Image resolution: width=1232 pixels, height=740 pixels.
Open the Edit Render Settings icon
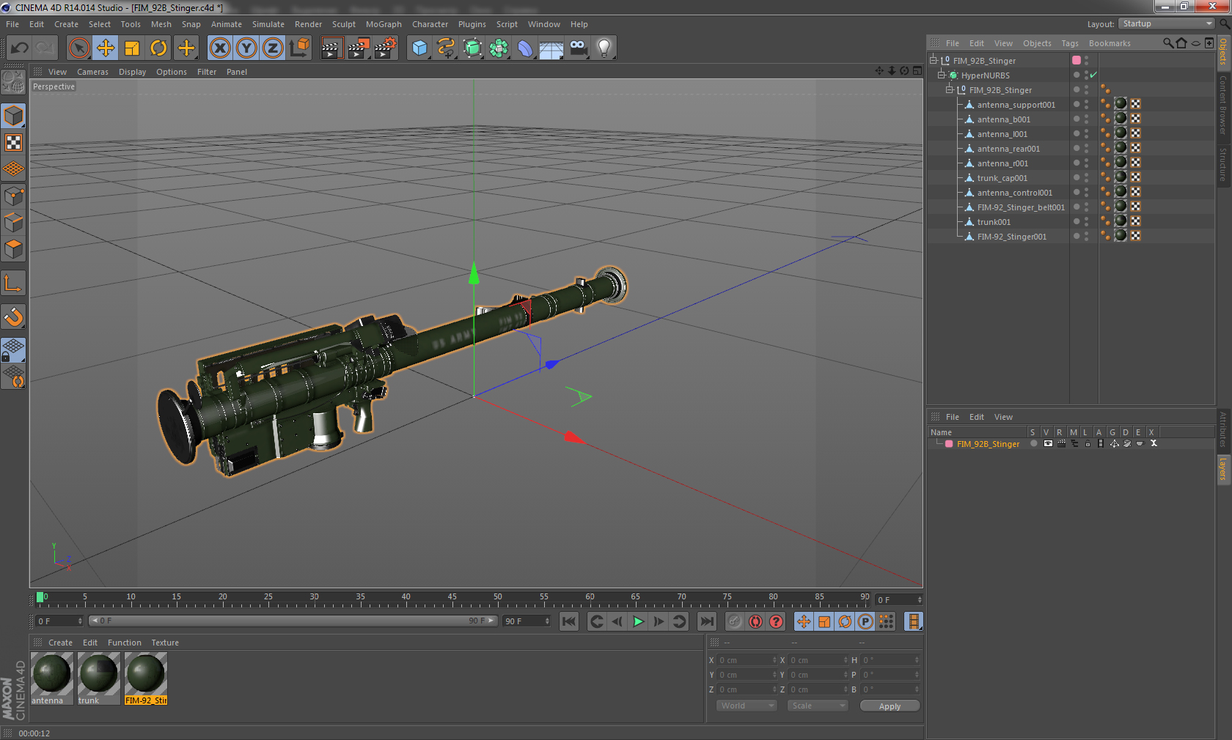point(386,48)
